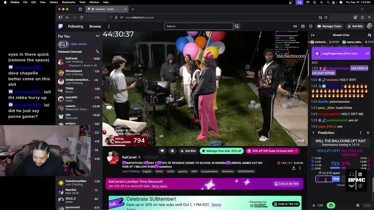Open Firefox hamburger application menu
This screenshot has width=374, height=210.
tap(370, 17)
